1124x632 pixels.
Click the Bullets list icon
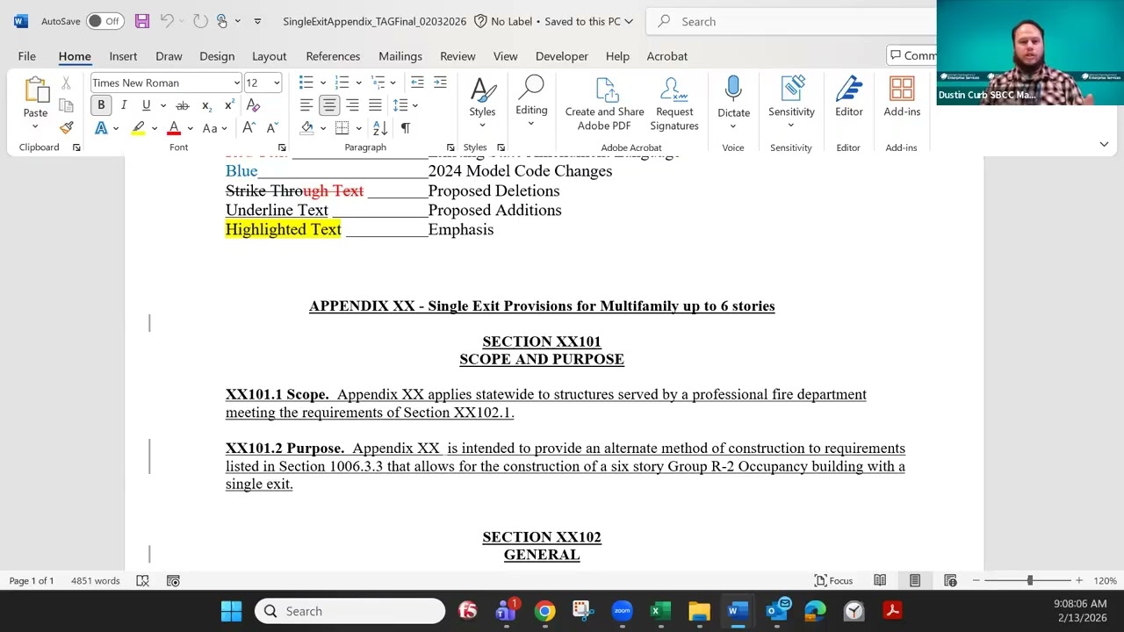click(x=306, y=83)
